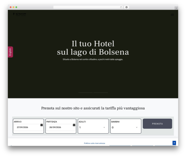The image size is (186, 157).
Task: Close window with red traffic light
Action: pos(11,7)
